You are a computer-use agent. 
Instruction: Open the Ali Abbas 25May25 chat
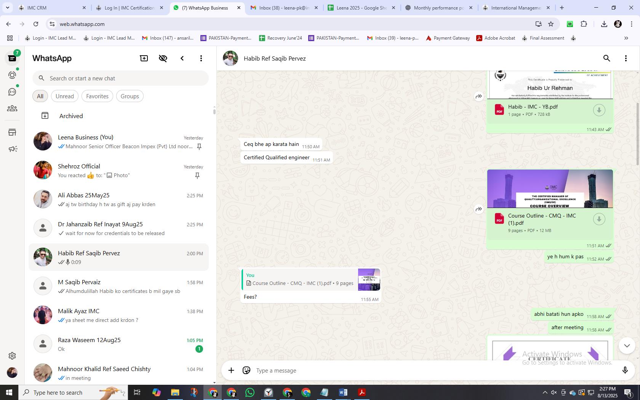(118, 199)
